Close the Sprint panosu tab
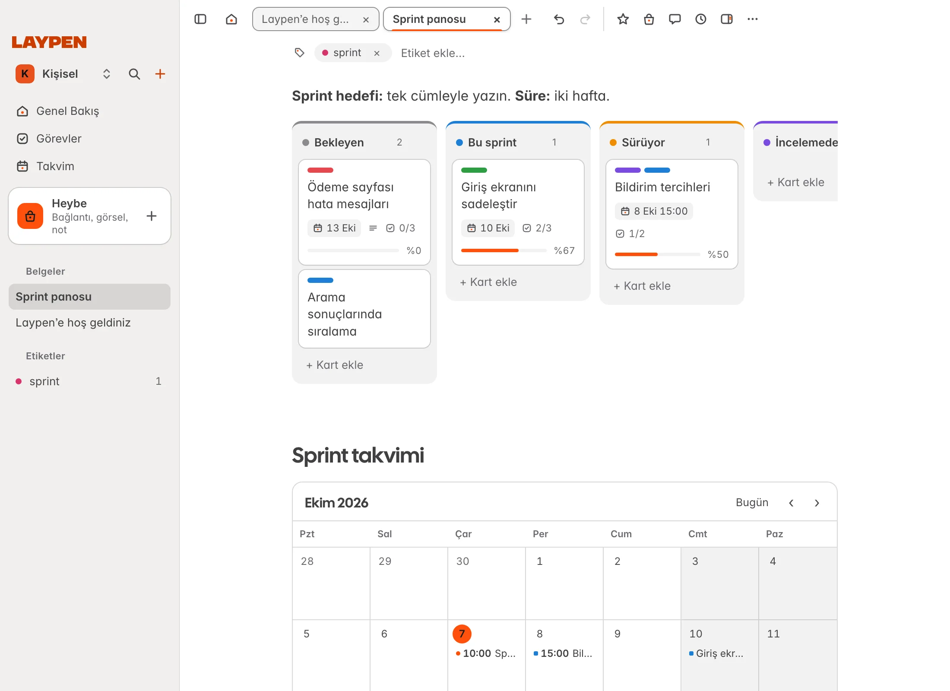Screen dimensions: 950x691 497,19
